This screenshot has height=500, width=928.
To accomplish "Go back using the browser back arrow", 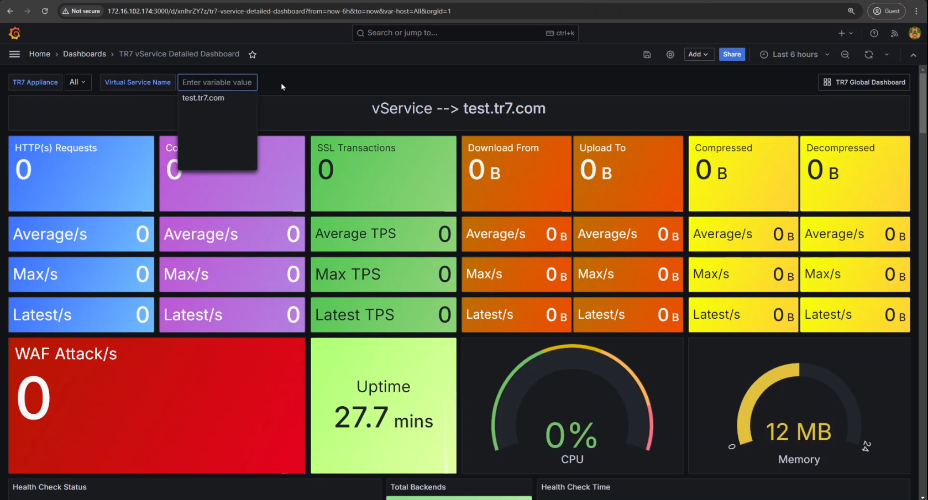I will coord(10,11).
